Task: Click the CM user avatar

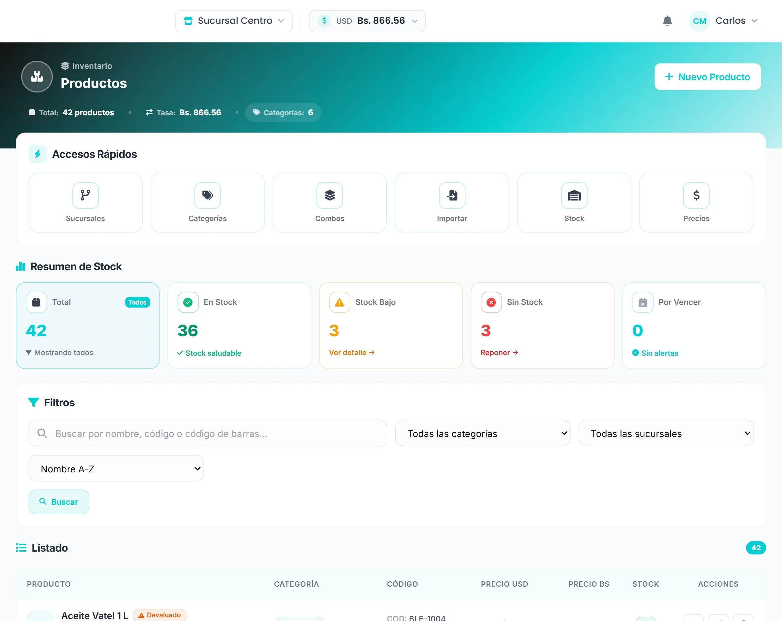Action: point(699,21)
